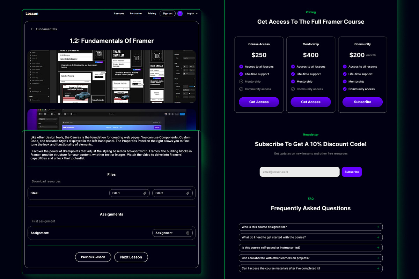
Task: Click the paperclip icon on File 1
Action: click(145, 193)
